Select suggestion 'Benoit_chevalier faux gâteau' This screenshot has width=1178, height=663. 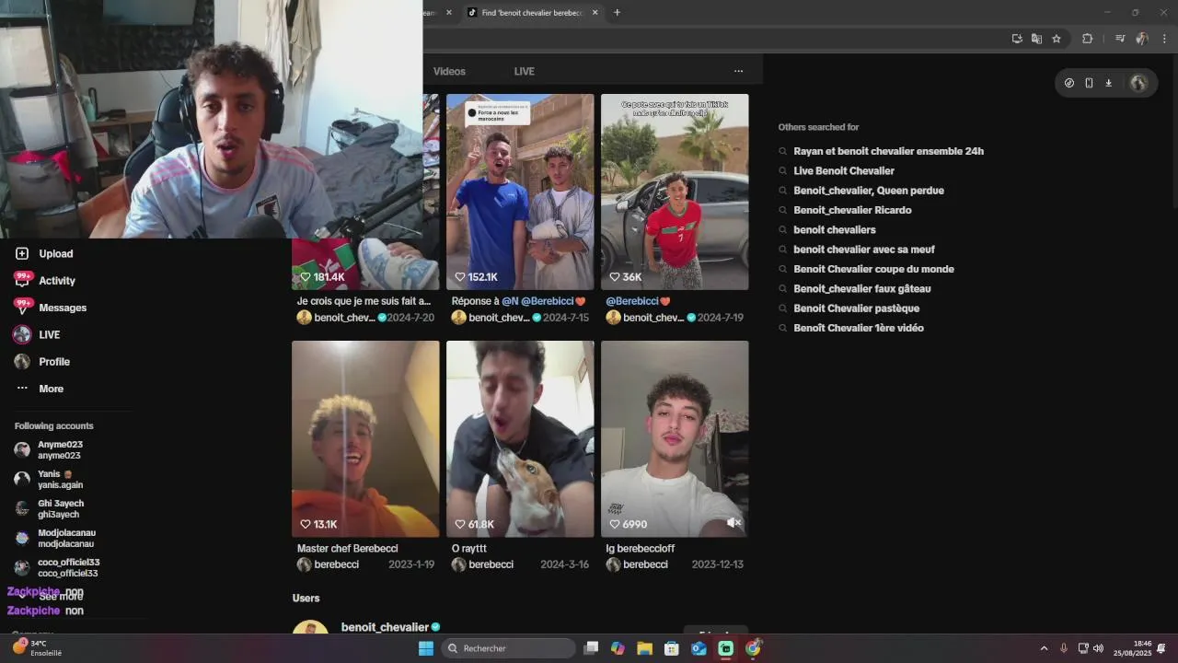[x=861, y=288]
